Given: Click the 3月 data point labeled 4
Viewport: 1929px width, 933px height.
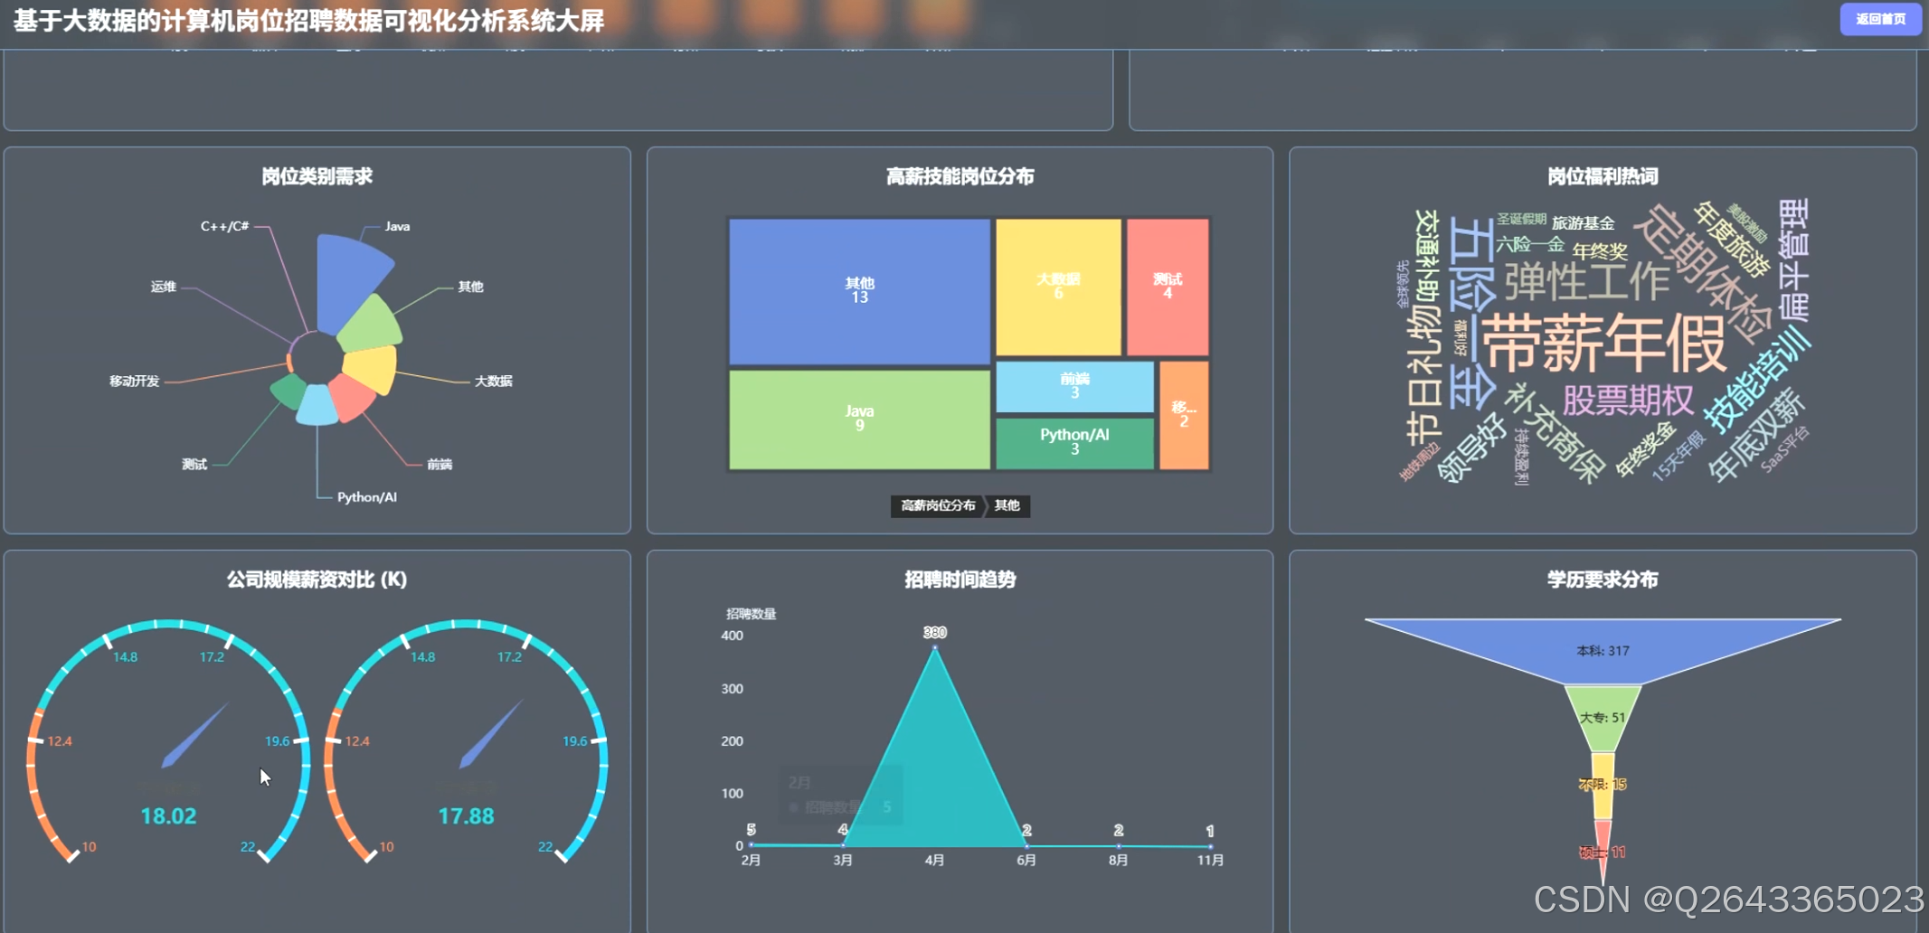Looking at the screenshot, I should pos(843,845).
